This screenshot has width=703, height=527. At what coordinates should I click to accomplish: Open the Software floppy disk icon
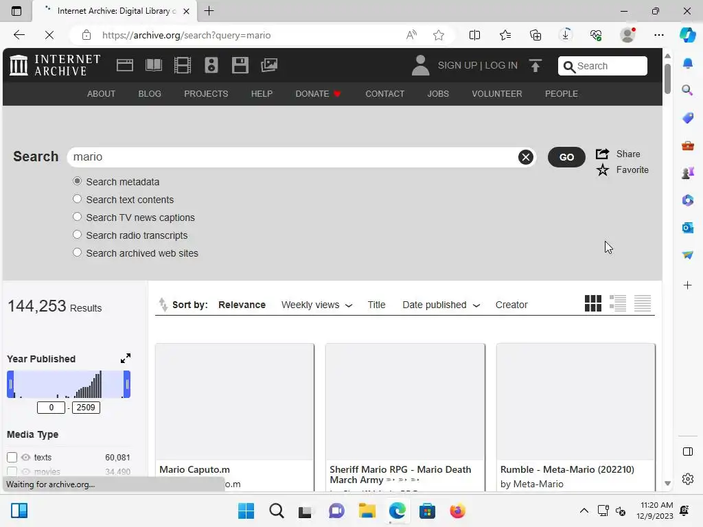(x=240, y=65)
